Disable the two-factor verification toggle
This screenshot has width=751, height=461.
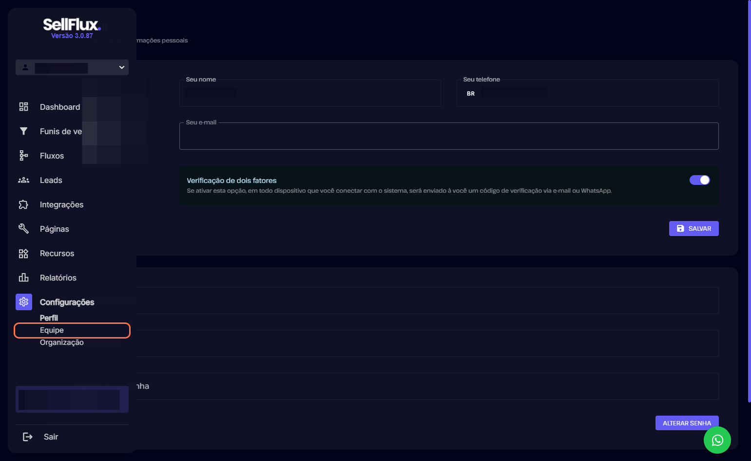[699, 180]
